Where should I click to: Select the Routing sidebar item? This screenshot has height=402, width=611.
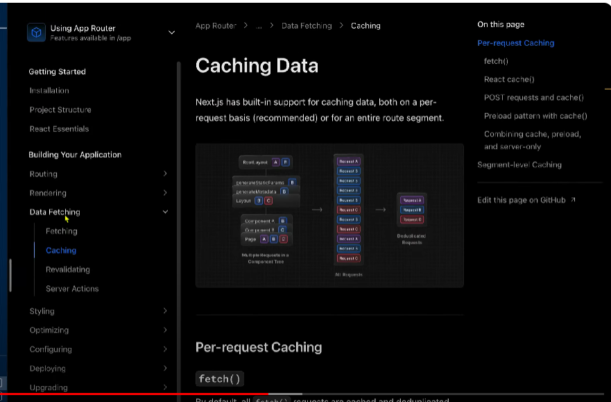click(x=44, y=174)
